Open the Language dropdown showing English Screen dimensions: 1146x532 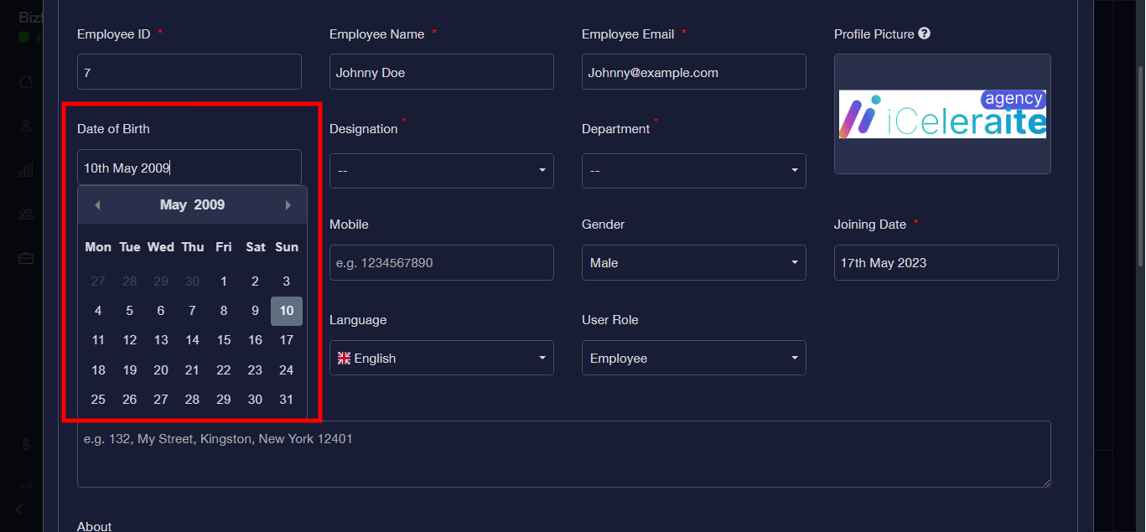tap(441, 359)
